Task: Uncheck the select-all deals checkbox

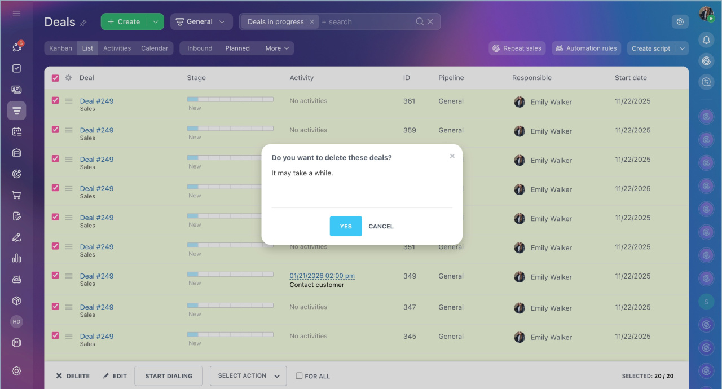Action: [55, 78]
